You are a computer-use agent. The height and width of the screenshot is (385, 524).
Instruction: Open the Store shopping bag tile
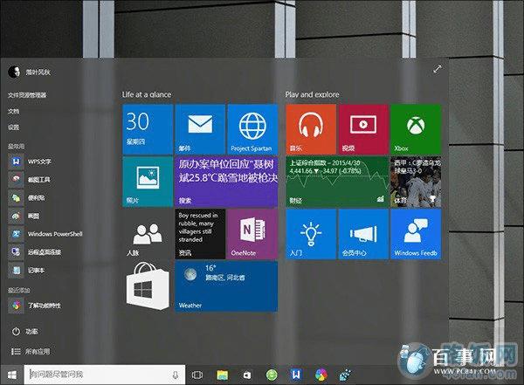148,286
